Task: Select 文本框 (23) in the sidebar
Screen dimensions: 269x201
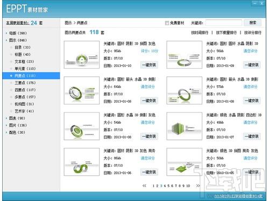Action: [x=24, y=62]
